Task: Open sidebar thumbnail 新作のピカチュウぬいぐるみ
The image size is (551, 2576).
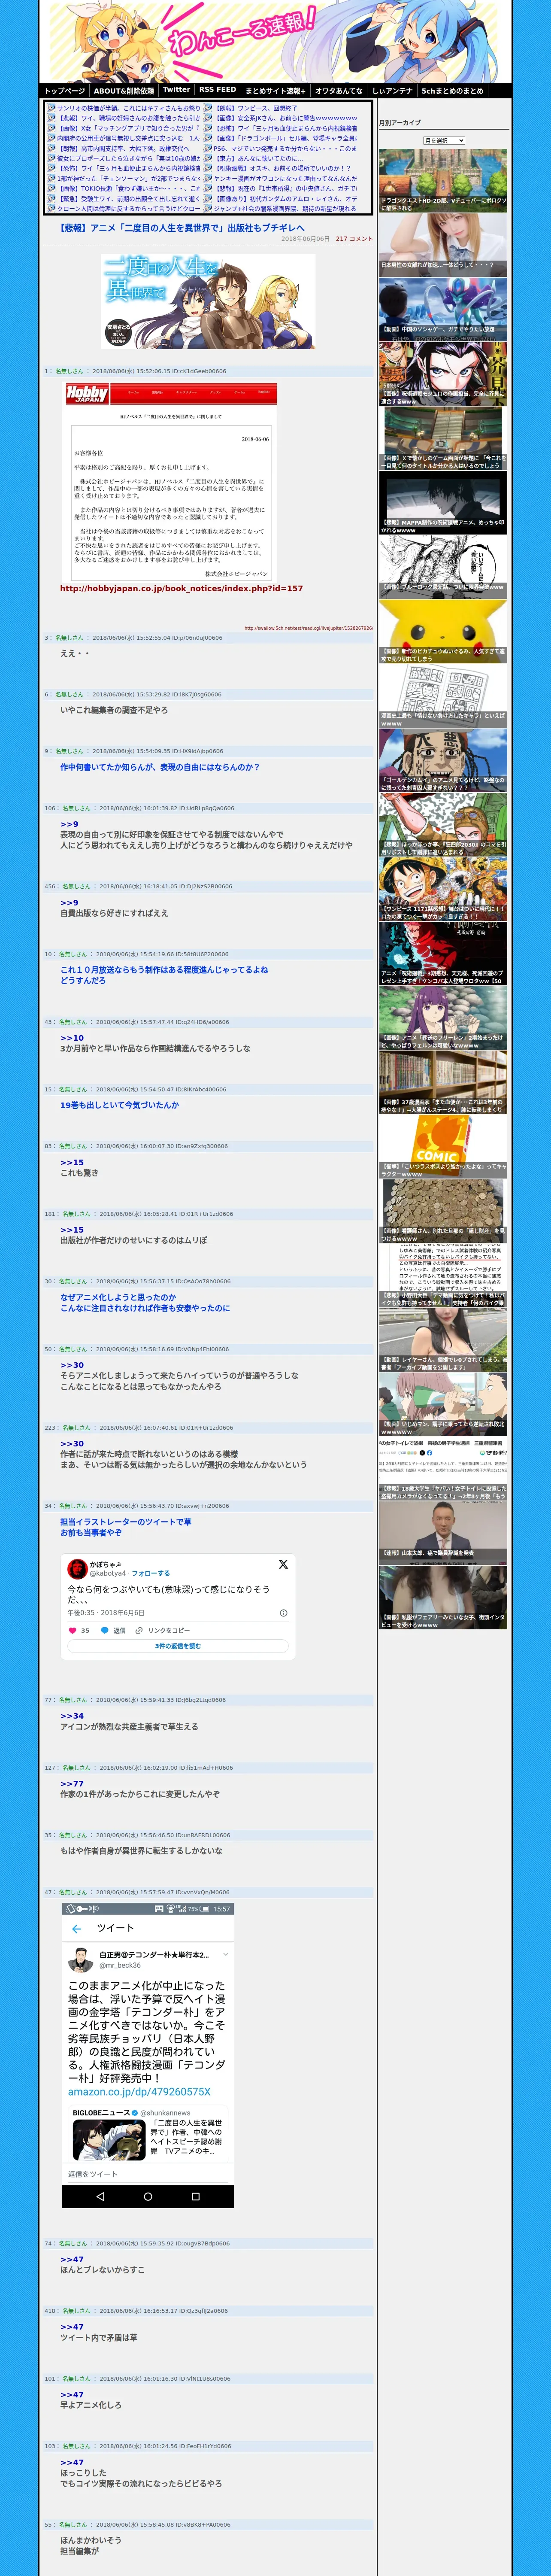Action: point(443,631)
